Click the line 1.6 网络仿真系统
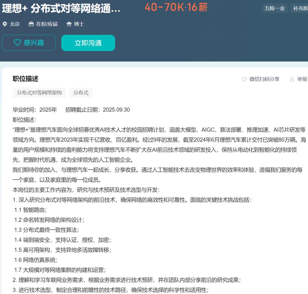 (36, 260)
